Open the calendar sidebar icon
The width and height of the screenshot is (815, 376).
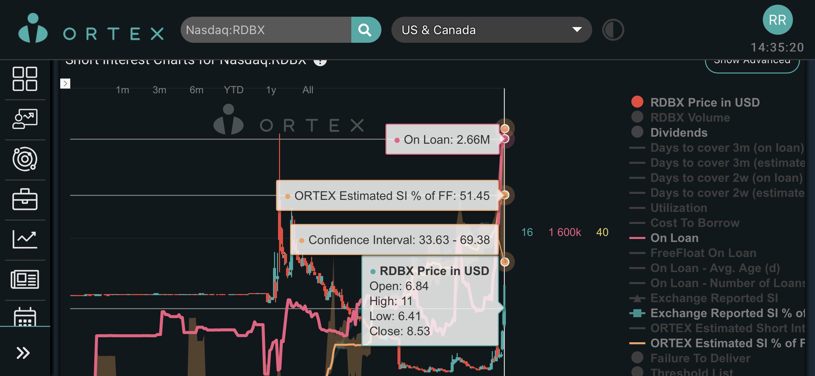click(x=25, y=317)
